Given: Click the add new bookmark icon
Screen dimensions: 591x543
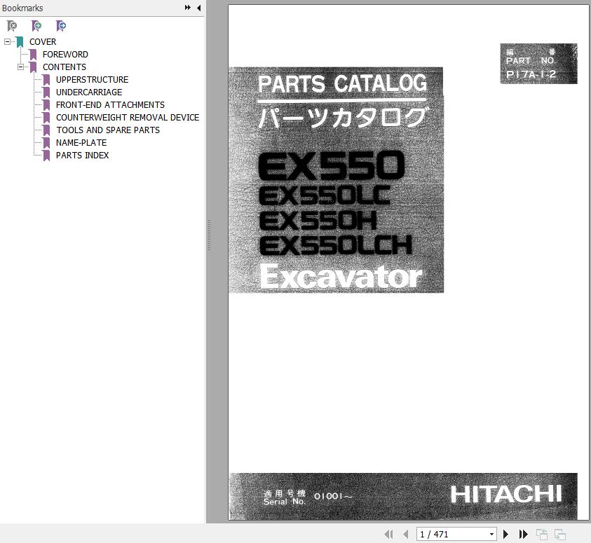Looking at the screenshot, I should click(36, 26).
